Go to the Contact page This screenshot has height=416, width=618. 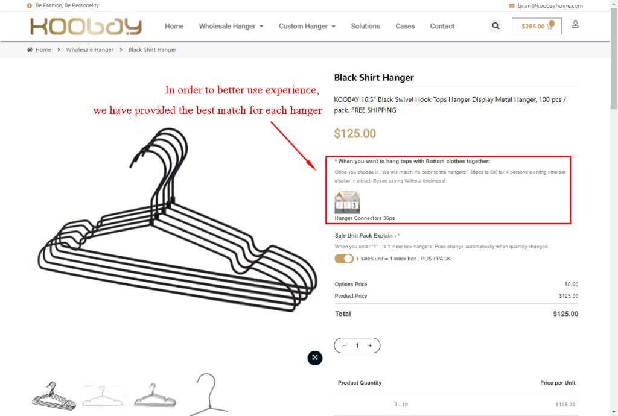coord(442,26)
